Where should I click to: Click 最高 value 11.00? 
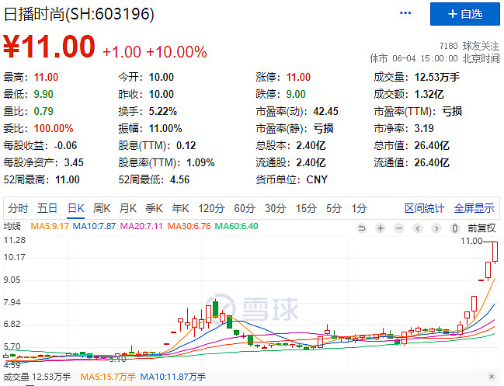pyautogui.click(x=46, y=77)
